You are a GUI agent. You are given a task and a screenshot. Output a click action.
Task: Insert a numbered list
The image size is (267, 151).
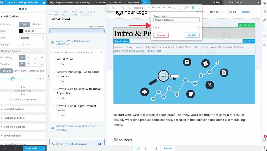pos(180,8)
